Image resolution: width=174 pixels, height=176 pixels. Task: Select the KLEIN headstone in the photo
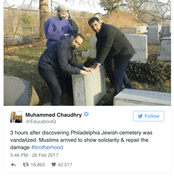pyautogui.click(x=128, y=31)
